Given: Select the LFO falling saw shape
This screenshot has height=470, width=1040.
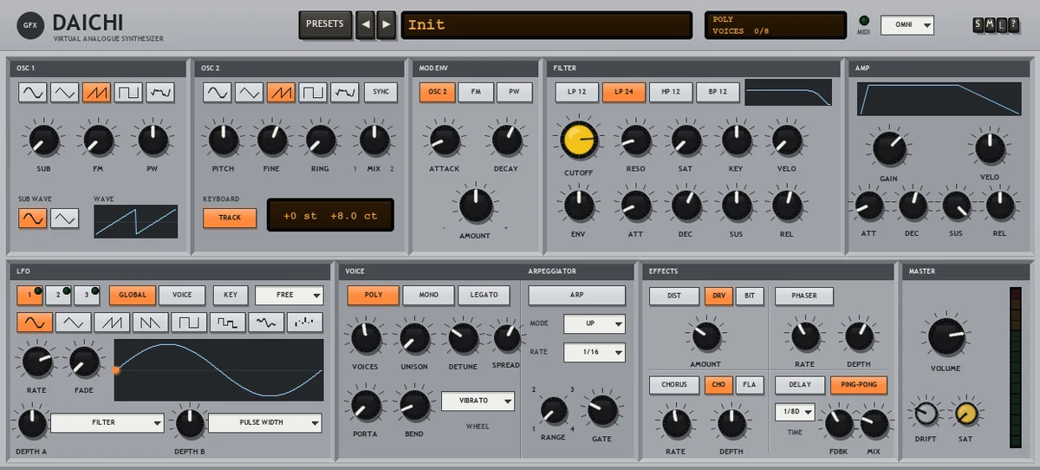Looking at the screenshot, I should (151, 323).
